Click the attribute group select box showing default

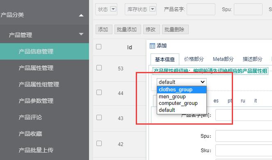(x=182, y=82)
